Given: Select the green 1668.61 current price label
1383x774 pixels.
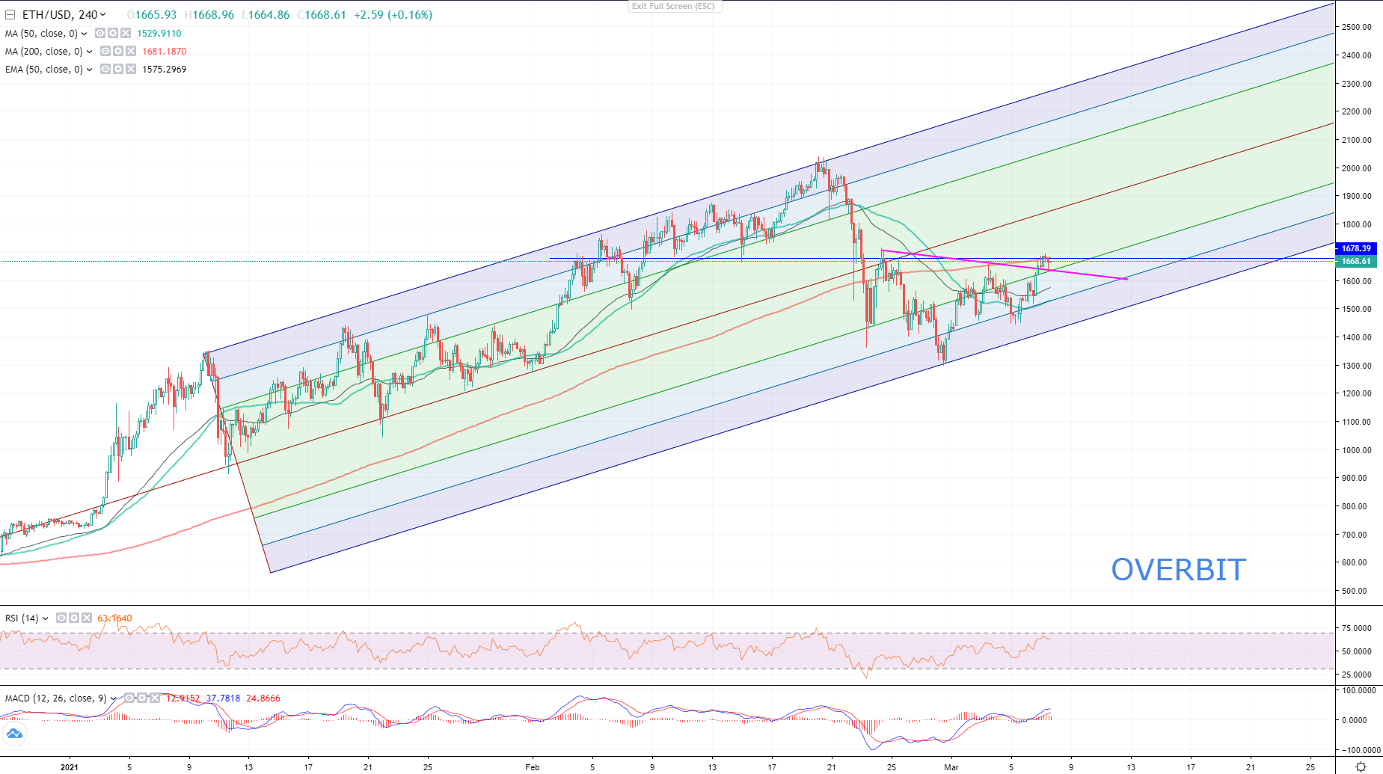Looking at the screenshot, I should (x=1356, y=261).
